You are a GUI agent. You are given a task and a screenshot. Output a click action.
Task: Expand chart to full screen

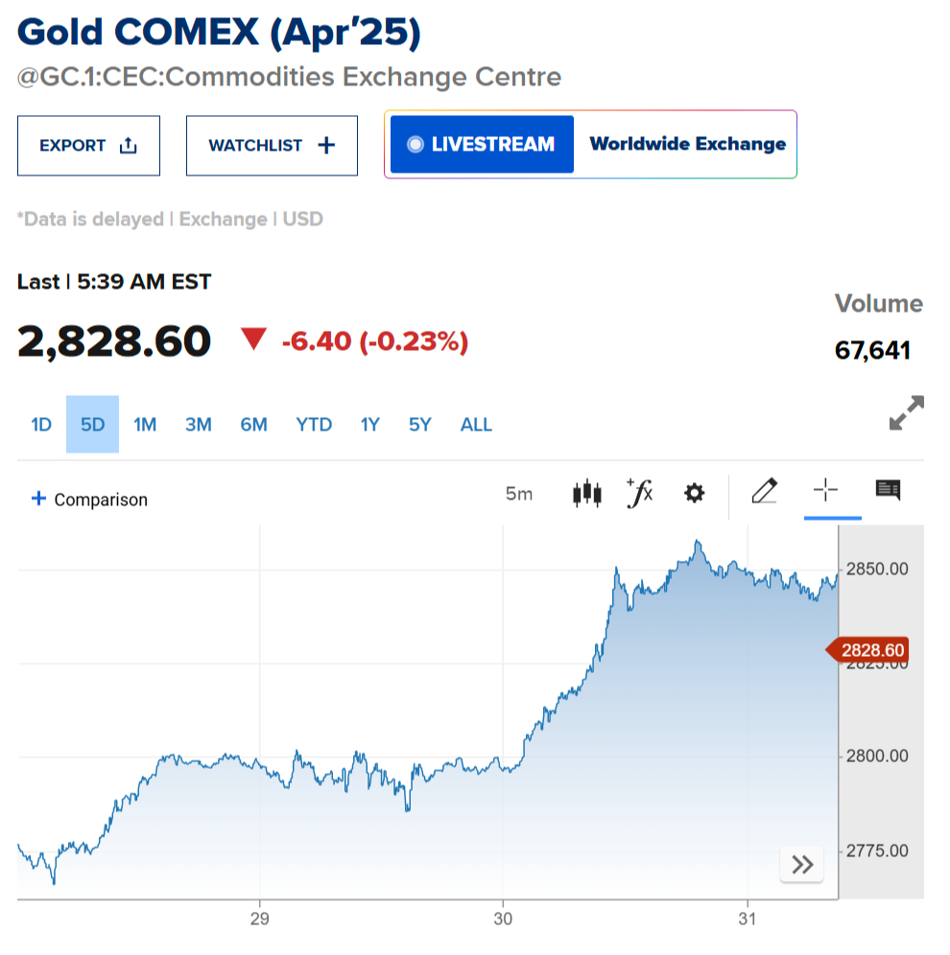coord(906,413)
